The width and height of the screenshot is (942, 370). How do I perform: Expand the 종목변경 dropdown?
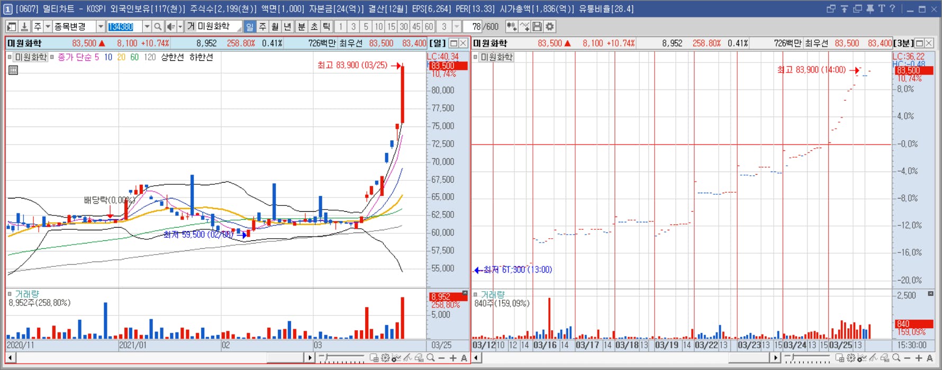coord(101,26)
